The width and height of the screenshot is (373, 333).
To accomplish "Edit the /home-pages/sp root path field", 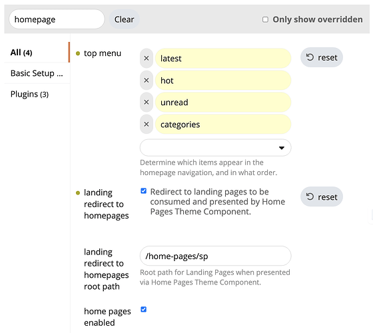I will pyautogui.click(x=216, y=256).
